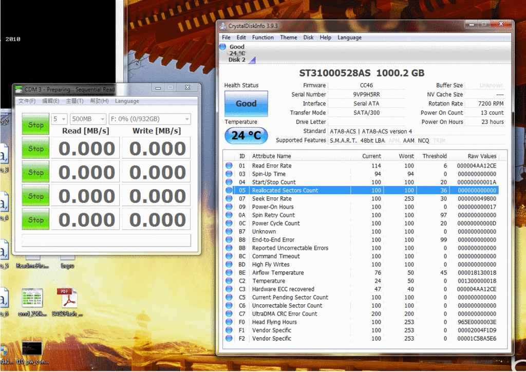The image size is (526, 372).
Task: Click the CDM 3 title bar app icon
Action: coord(18,89)
